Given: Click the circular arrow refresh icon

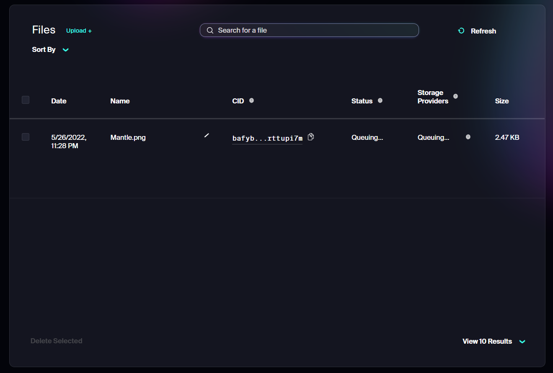Looking at the screenshot, I should pyautogui.click(x=461, y=31).
